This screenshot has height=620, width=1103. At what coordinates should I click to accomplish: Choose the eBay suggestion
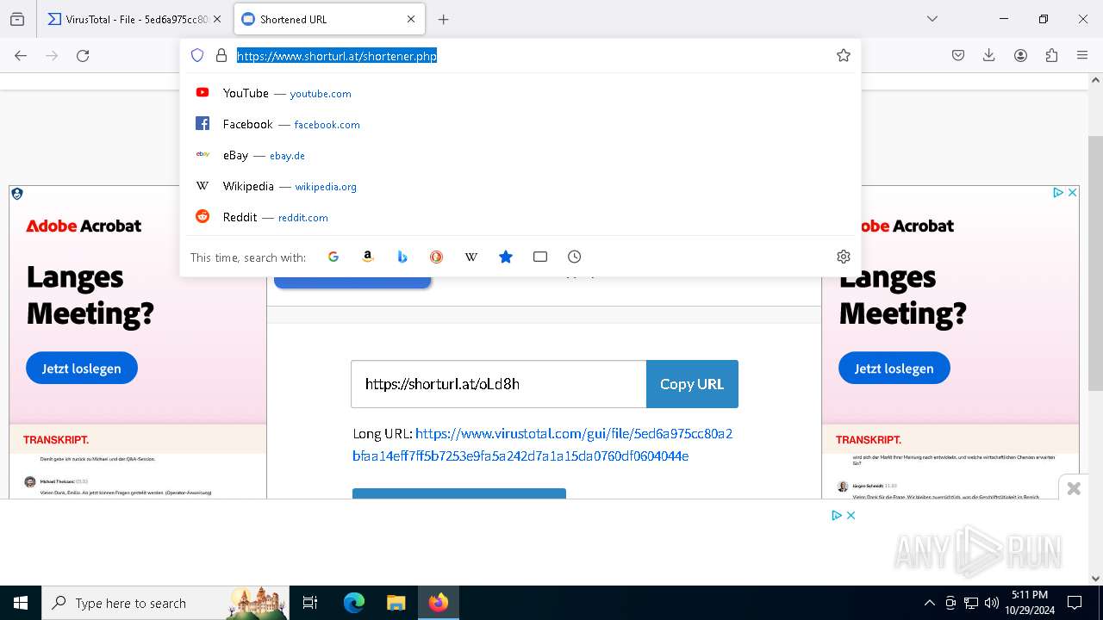click(520, 155)
